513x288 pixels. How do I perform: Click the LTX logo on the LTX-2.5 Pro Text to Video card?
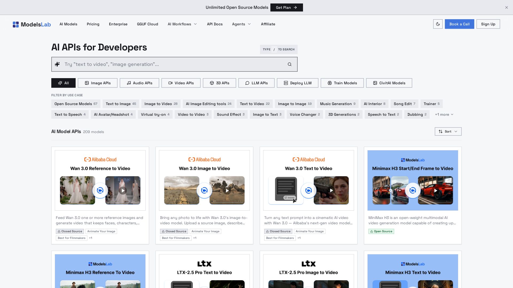pyautogui.click(x=204, y=264)
